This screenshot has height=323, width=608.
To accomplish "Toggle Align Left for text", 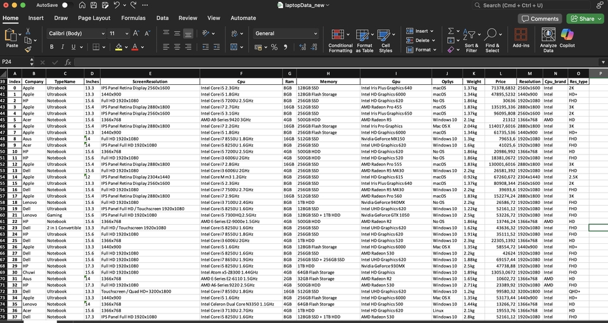I will pyautogui.click(x=166, y=47).
